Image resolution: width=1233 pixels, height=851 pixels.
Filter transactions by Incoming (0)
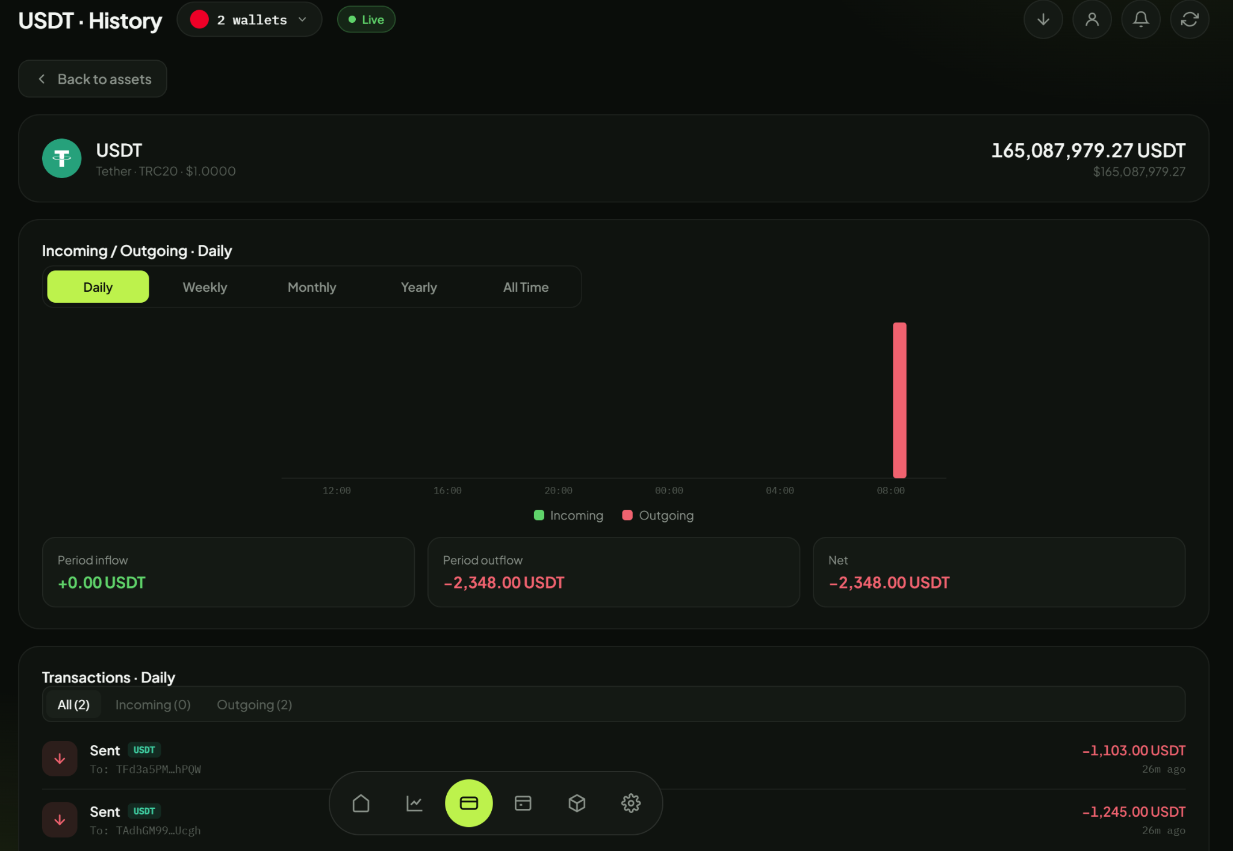[153, 705]
